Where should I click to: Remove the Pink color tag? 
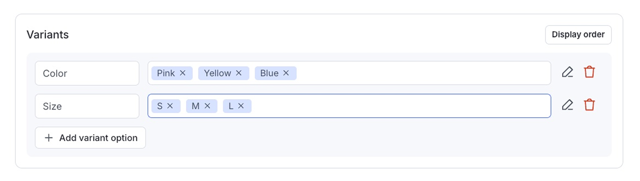[x=183, y=73]
